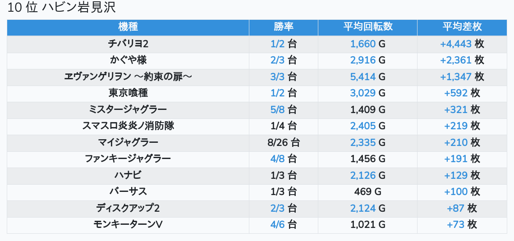Select the バーサス row
514x241 pixels.
(x=128, y=191)
